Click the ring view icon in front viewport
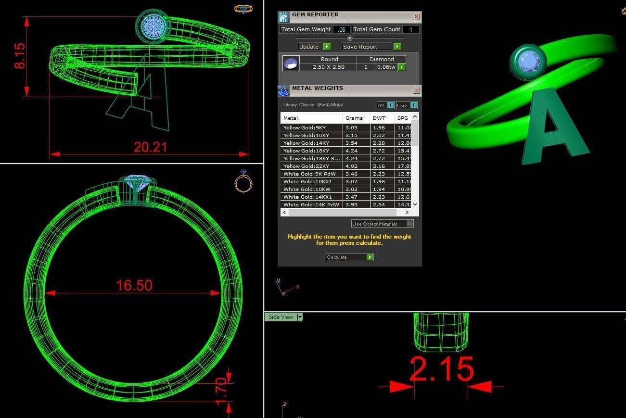The height and width of the screenshot is (418, 626). pos(243,181)
